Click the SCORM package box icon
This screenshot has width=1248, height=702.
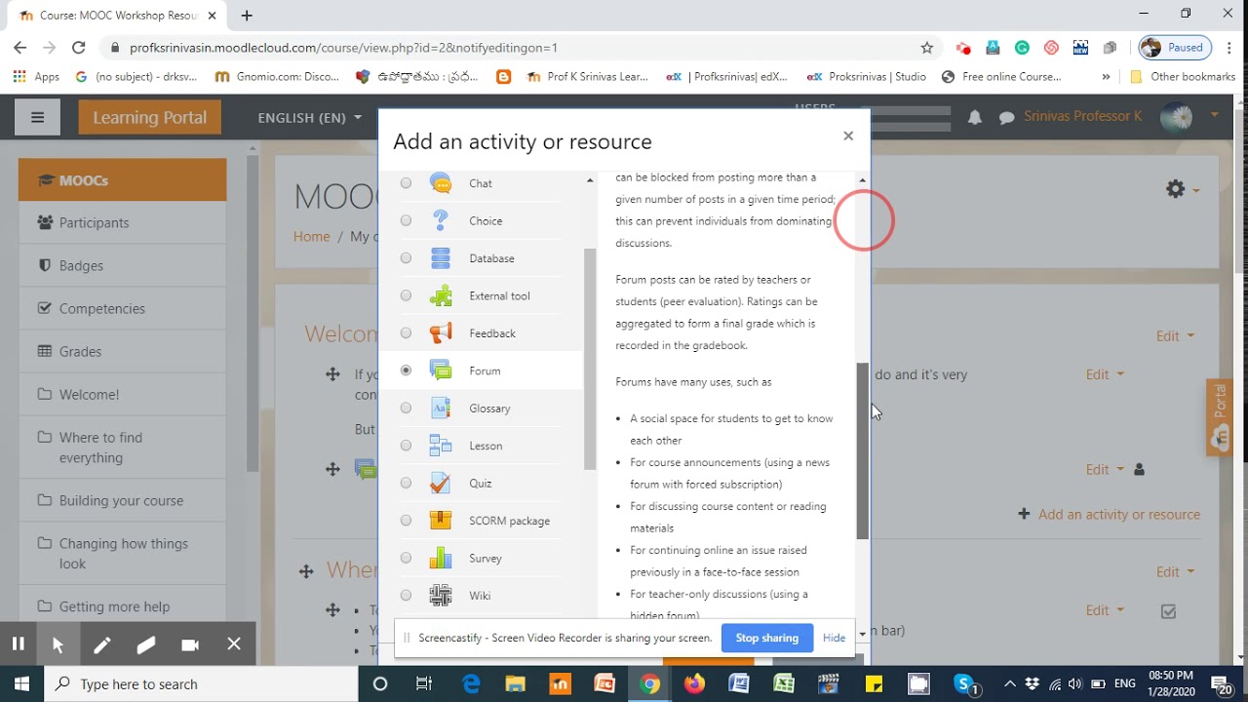tap(441, 521)
